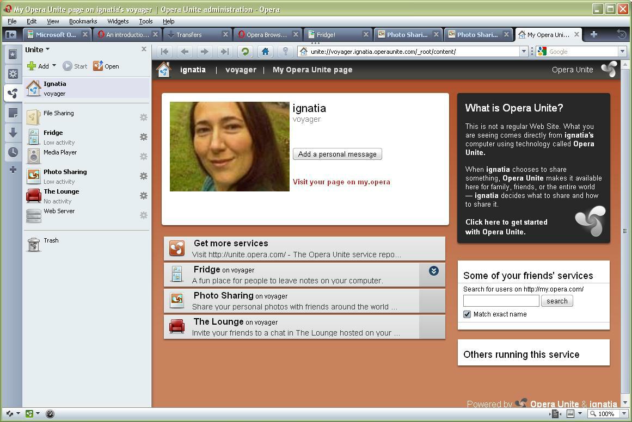The width and height of the screenshot is (632, 422).
Task: Open the Widgets panel gear icon
Action: click(x=13, y=74)
